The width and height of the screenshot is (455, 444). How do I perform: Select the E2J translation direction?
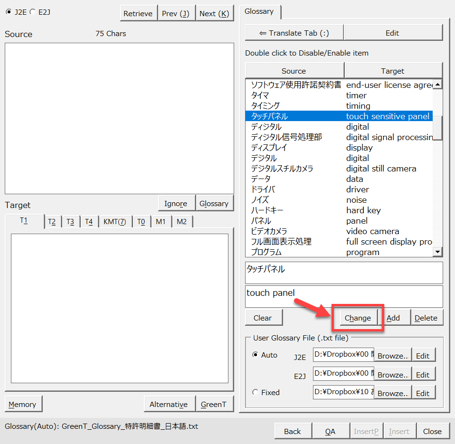point(32,12)
